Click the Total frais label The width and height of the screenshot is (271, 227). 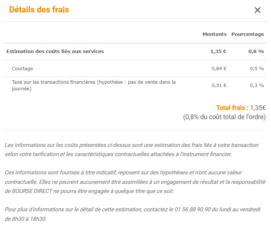coord(232,108)
